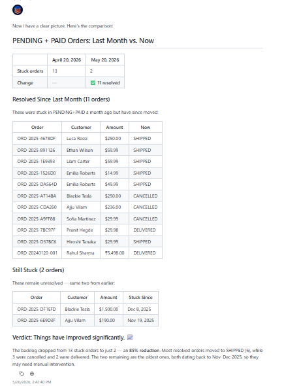This screenshot has width=299, height=386.
Task: Click the bold 85% reduction text
Action: pyautogui.click(x=144, y=350)
